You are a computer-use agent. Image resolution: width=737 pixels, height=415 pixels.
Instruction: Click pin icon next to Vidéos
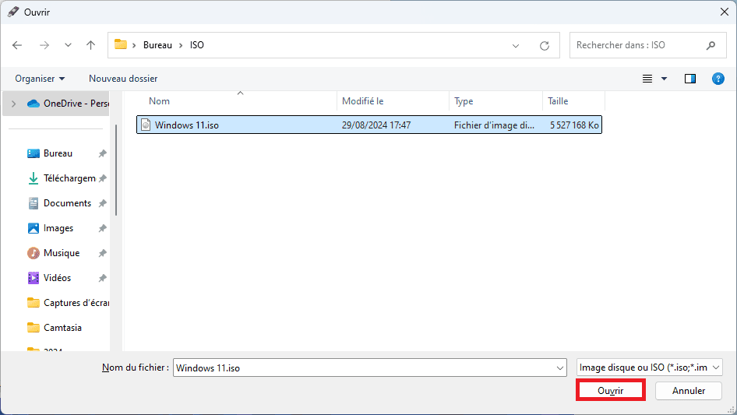coord(103,278)
